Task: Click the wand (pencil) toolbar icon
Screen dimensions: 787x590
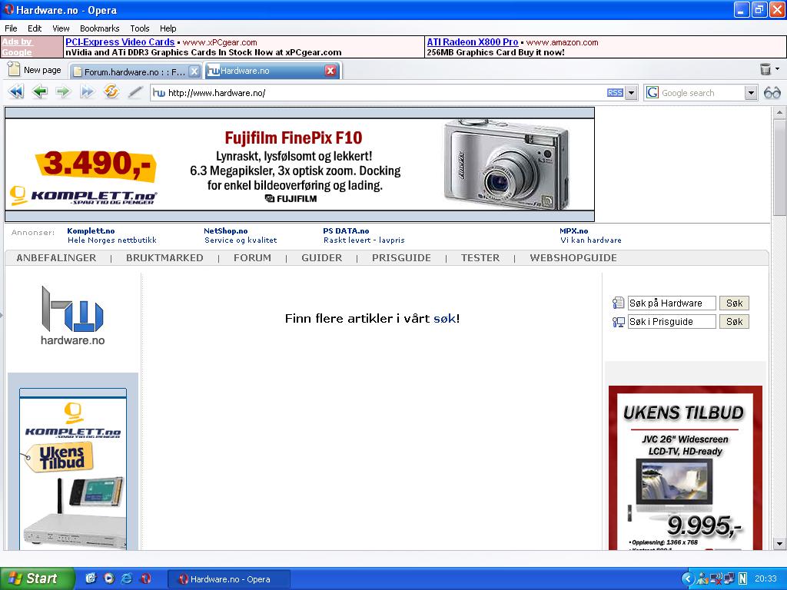Action: pyautogui.click(x=134, y=92)
